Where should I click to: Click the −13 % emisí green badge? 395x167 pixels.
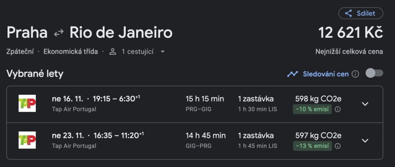312,146
